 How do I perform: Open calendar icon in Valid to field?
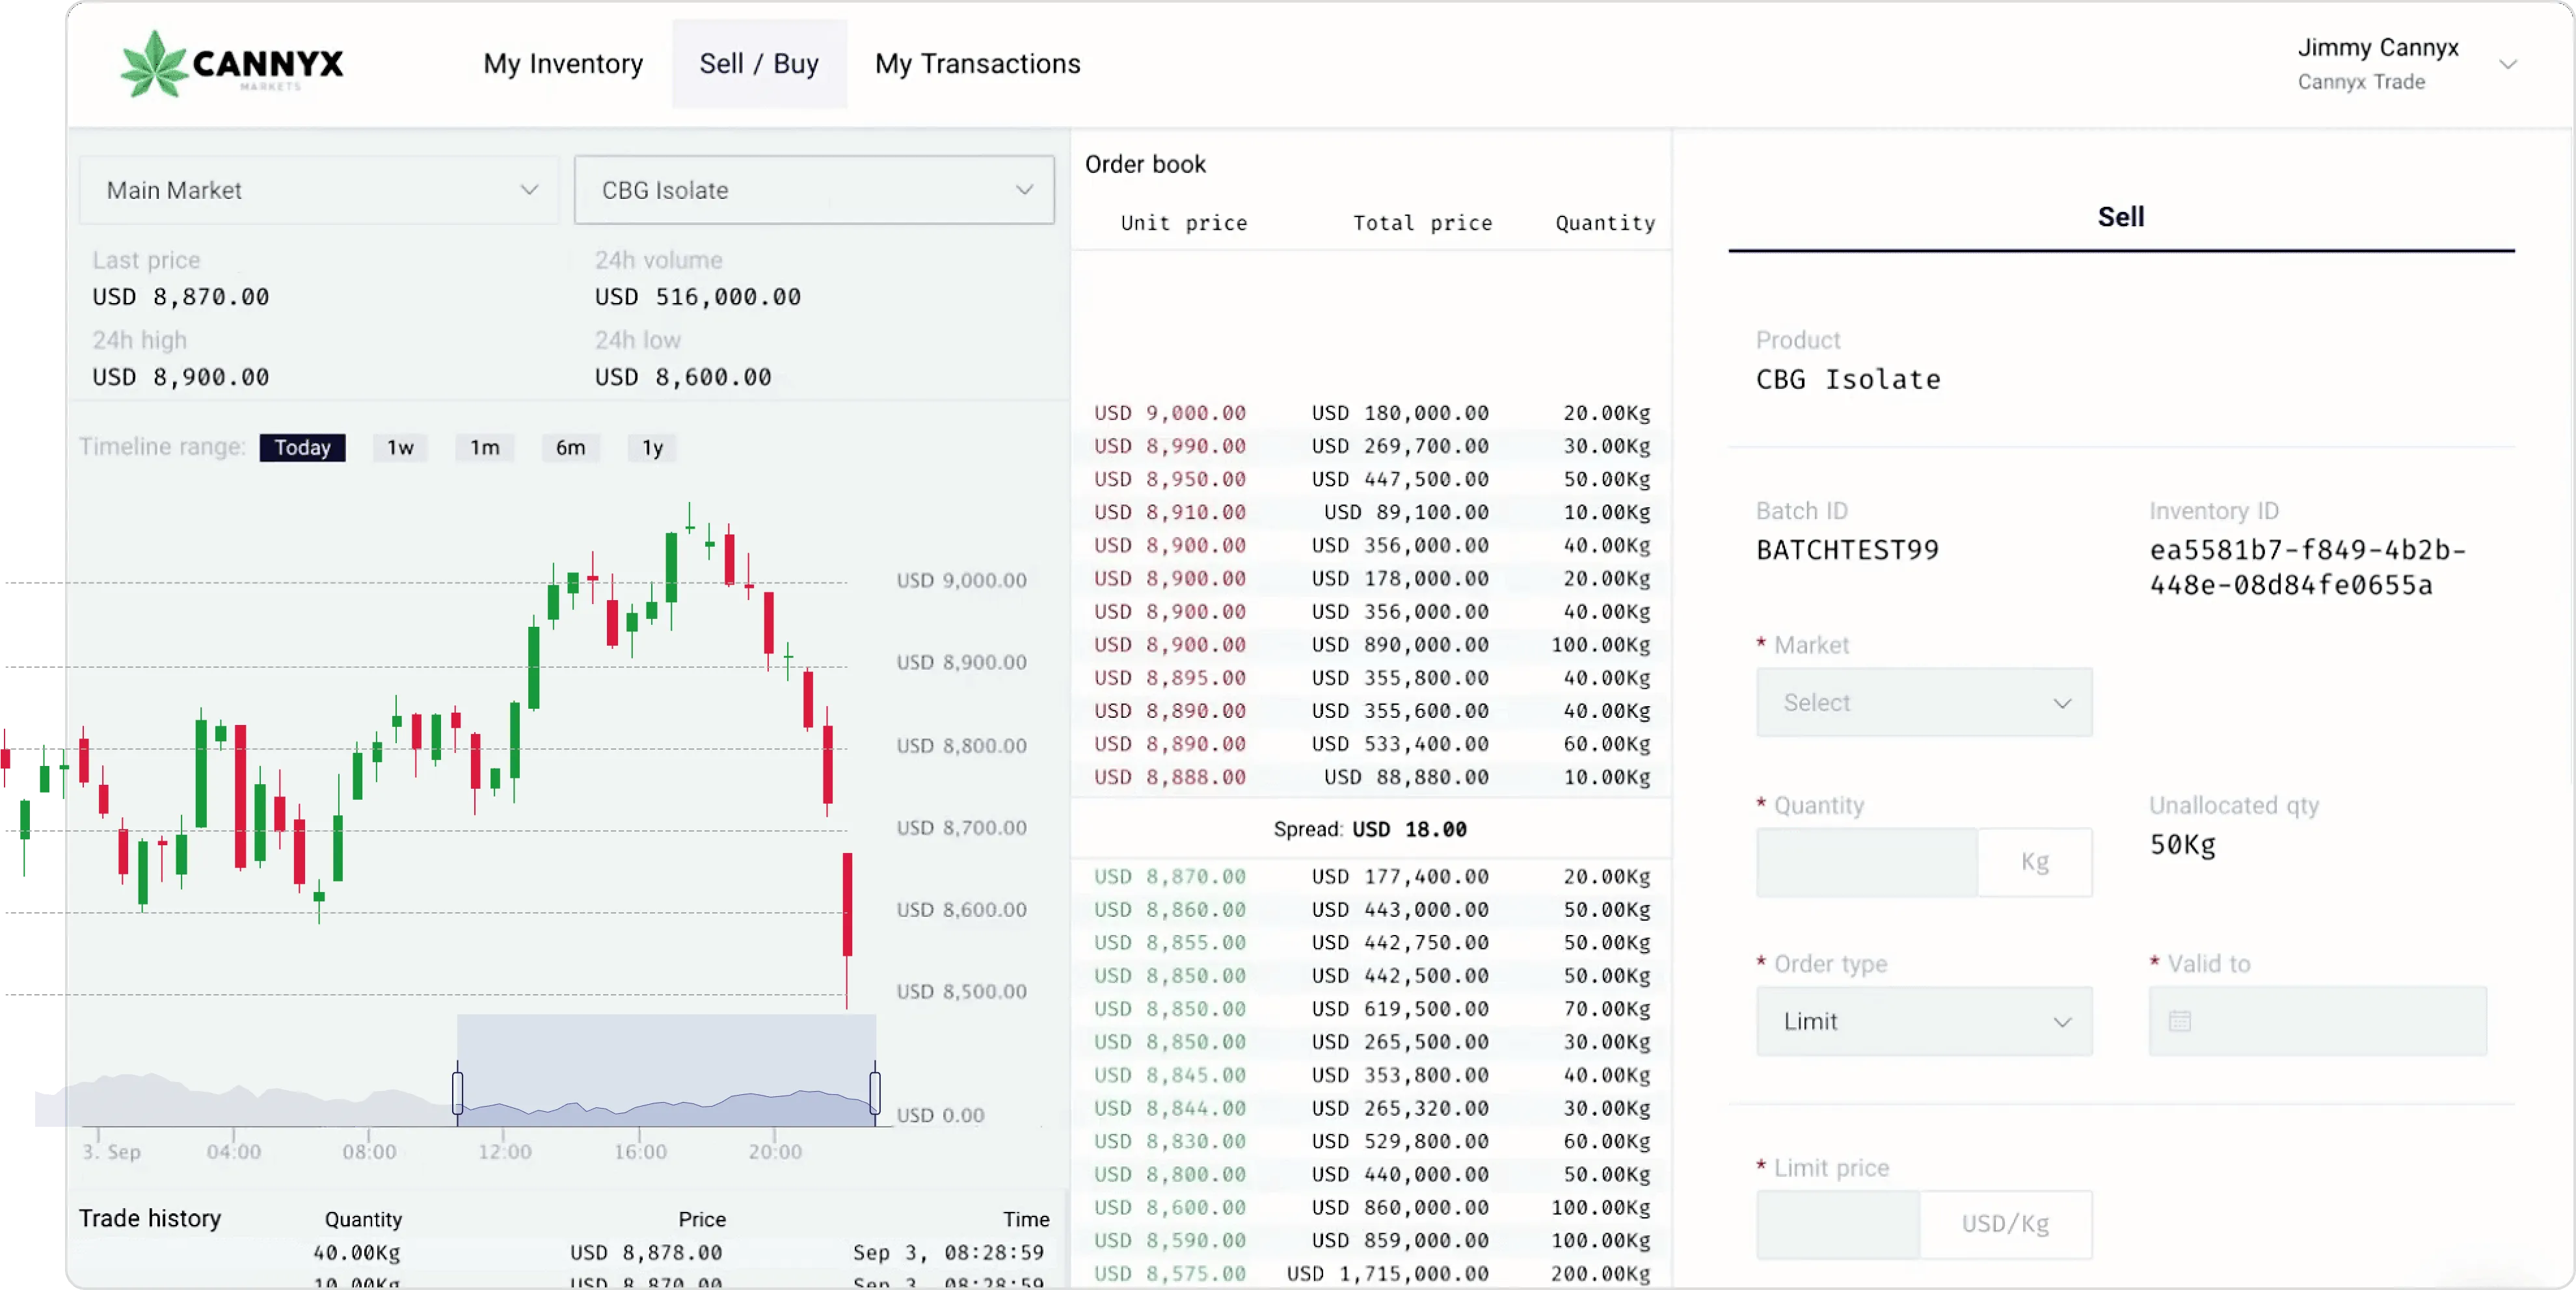tap(2180, 1021)
